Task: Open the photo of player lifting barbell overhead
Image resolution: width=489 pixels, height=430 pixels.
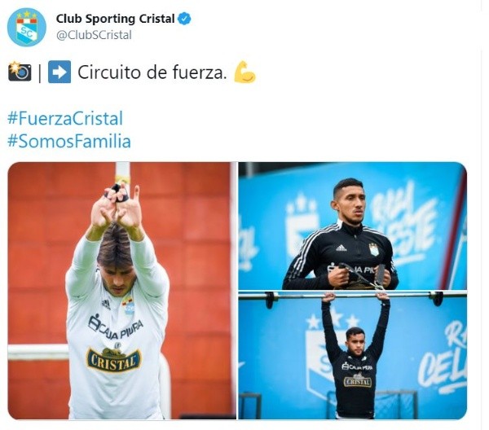Action: click(x=352, y=356)
